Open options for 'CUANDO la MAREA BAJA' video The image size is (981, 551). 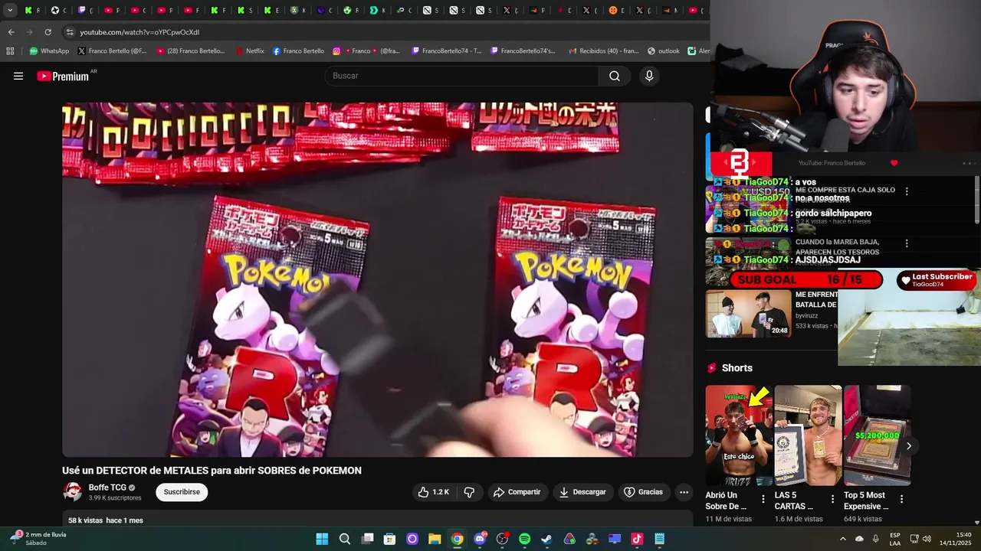pyautogui.click(x=907, y=243)
